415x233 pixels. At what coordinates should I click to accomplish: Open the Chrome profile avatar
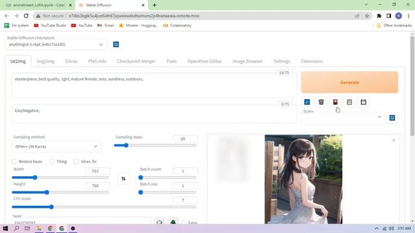[x=398, y=16]
